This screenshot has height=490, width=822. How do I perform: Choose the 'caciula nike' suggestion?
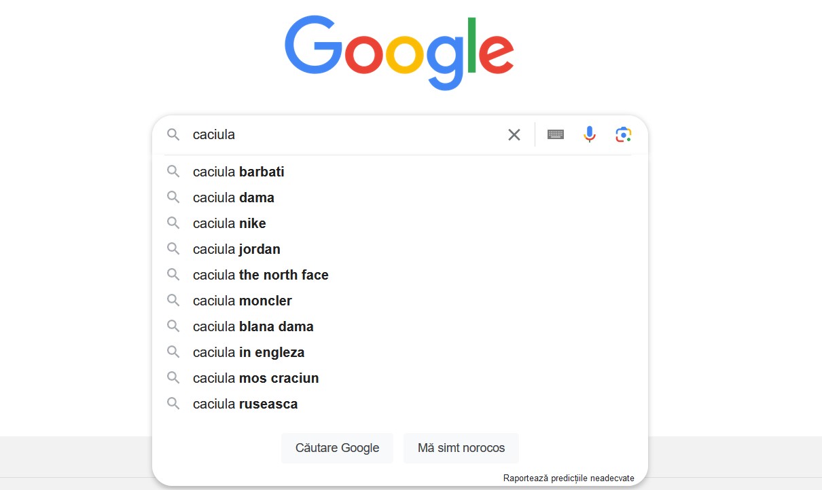pos(230,223)
